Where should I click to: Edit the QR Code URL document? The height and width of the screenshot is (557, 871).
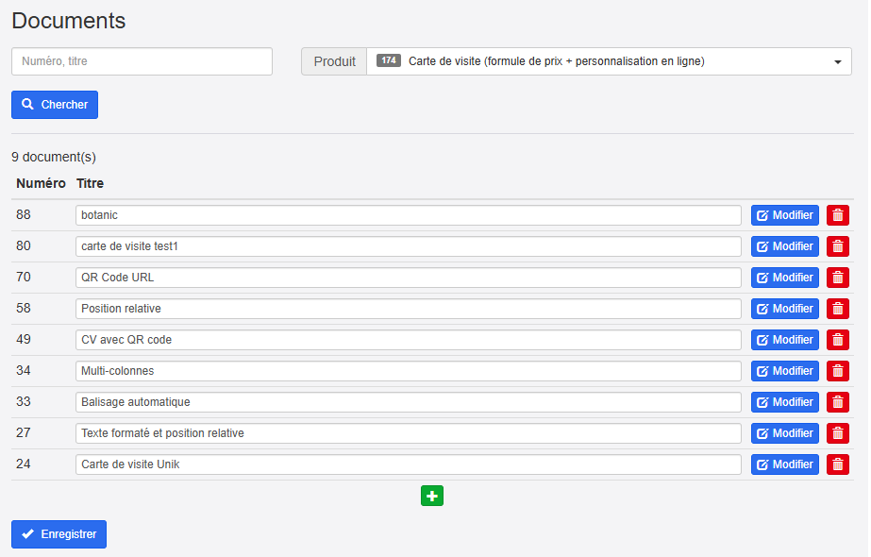tap(784, 278)
